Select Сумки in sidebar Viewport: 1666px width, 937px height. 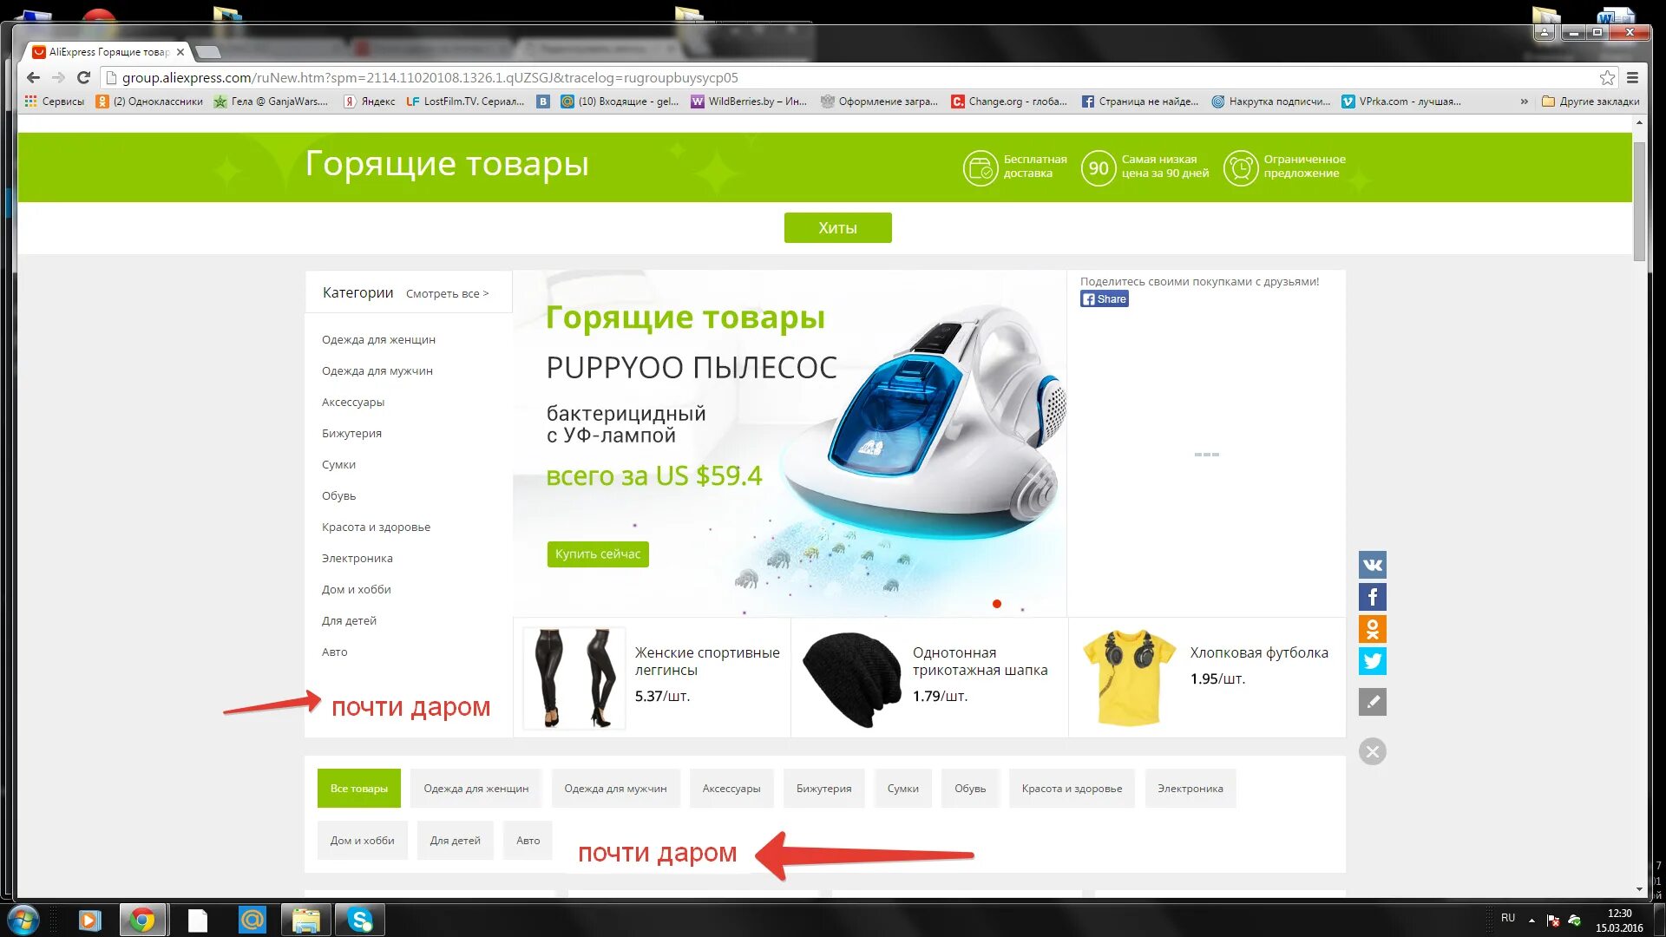338,464
